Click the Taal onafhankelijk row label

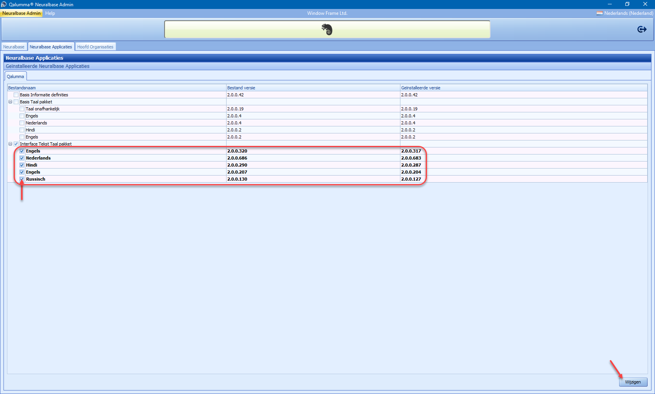[42, 109]
